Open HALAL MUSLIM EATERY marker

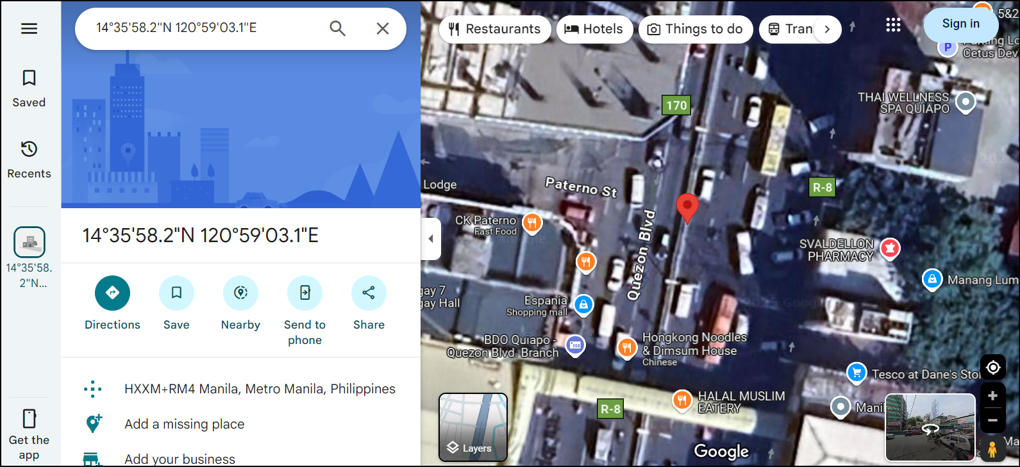point(682,400)
